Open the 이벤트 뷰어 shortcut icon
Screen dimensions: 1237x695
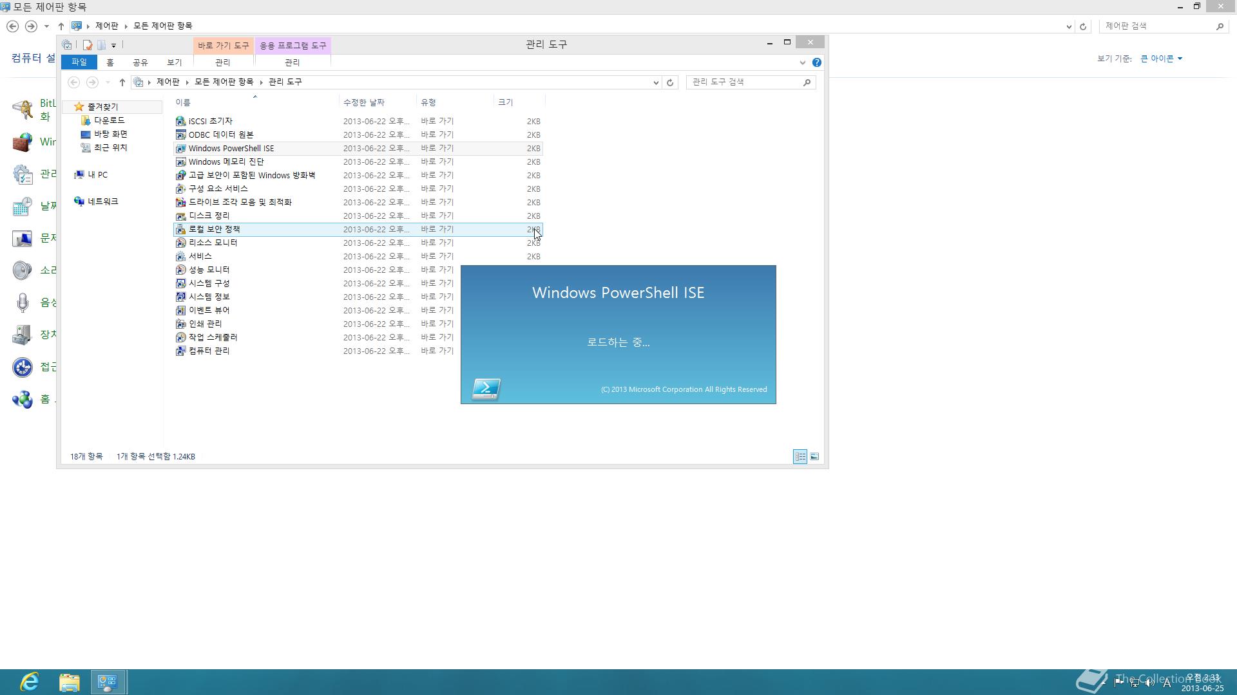pyautogui.click(x=181, y=310)
